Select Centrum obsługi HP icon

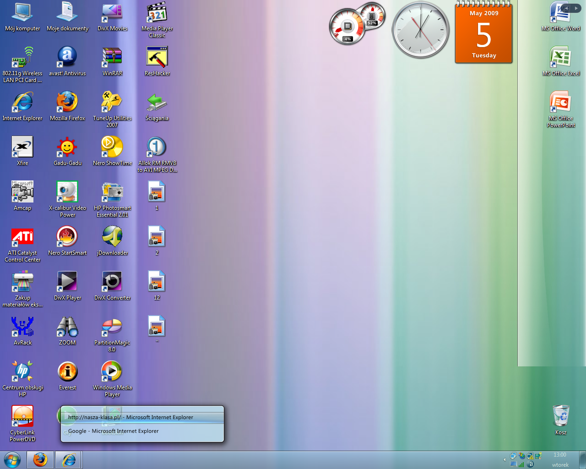(x=22, y=379)
